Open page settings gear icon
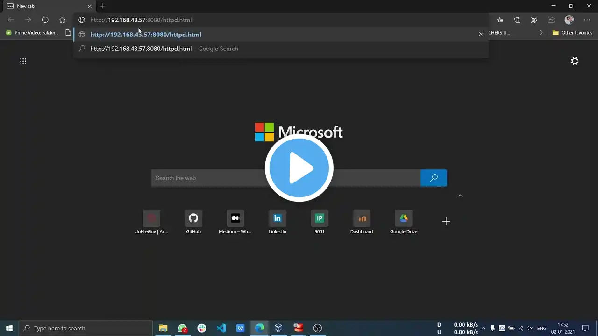 [575, 61]
